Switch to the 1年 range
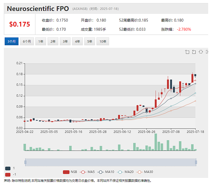This screenshot has width=211, height=188. tap(41, 41)
